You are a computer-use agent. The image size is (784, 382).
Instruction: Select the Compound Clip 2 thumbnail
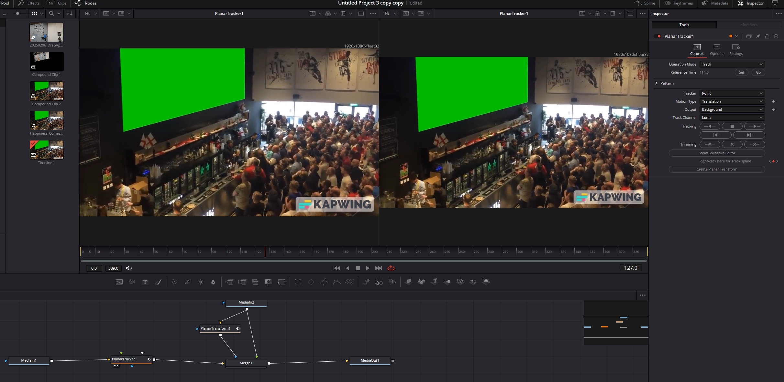click(47, 91)
